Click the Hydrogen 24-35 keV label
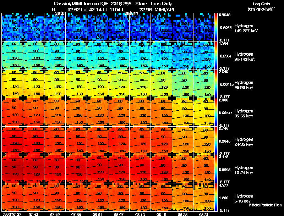The image size is (284, 216). 244,142
